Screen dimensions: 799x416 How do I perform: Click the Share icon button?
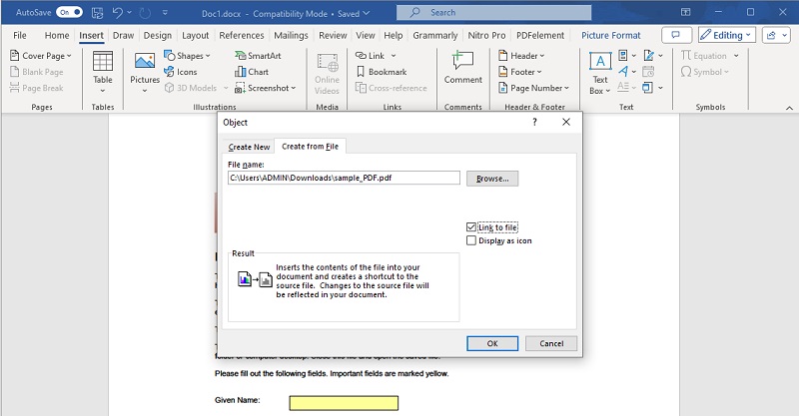(x=776, y=35)
